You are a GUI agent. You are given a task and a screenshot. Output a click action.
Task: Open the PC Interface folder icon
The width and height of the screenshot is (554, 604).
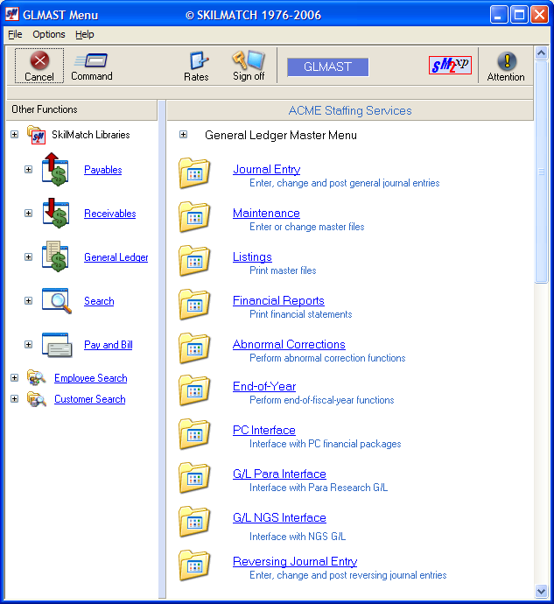click(194, 434)
